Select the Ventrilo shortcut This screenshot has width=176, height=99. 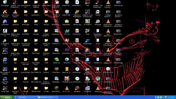coord(98,12)
